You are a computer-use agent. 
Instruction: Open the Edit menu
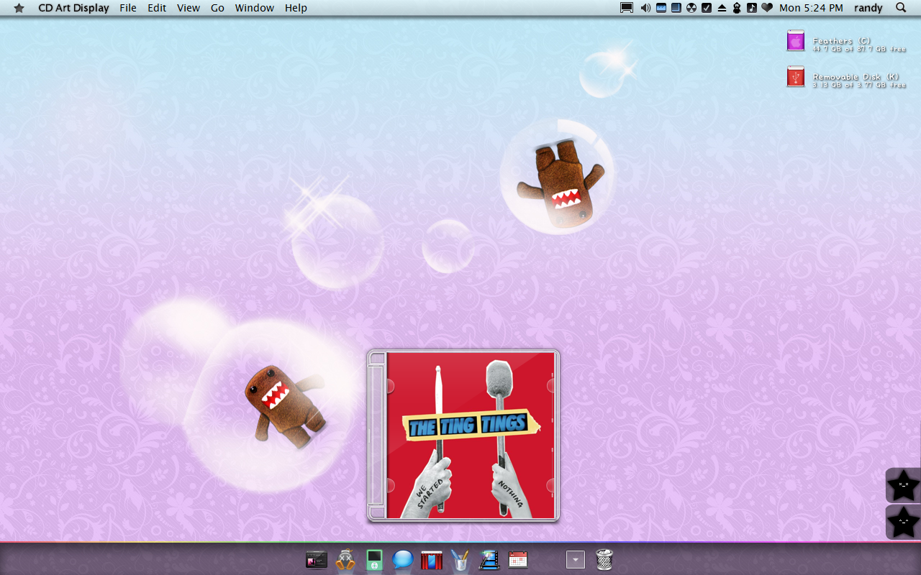(157, 8)
